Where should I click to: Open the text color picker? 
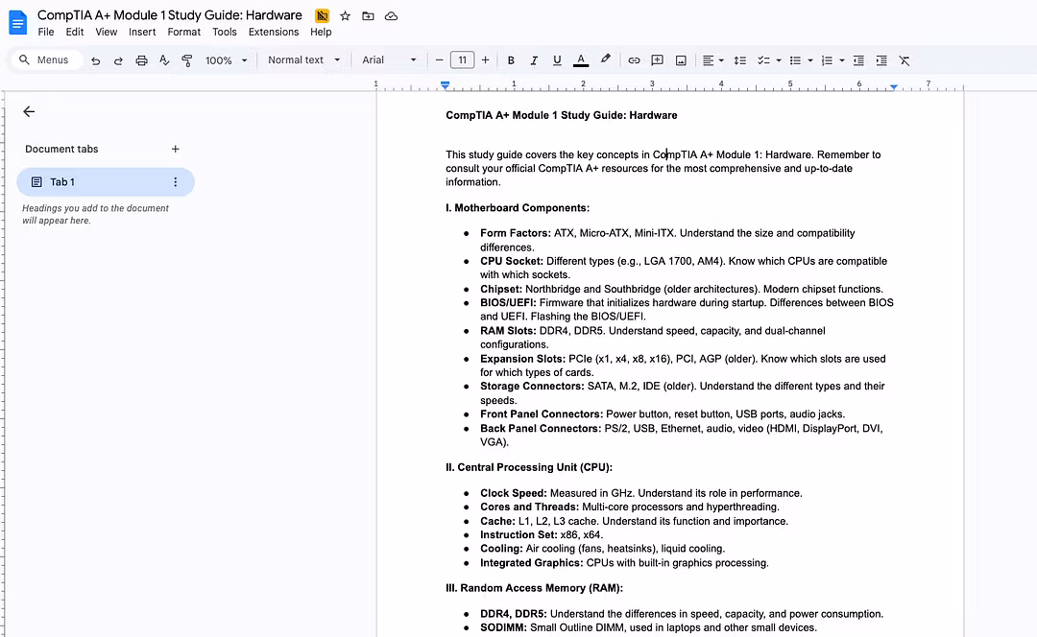[x=581, y=60]
